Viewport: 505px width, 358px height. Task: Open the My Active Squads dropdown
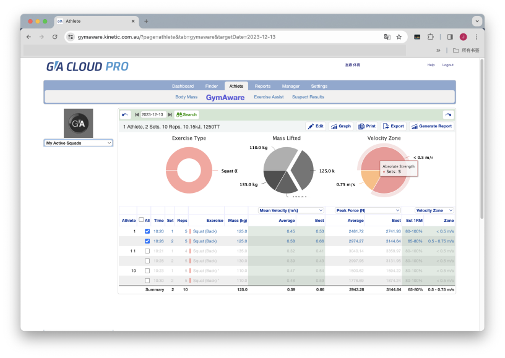[78, 143]
